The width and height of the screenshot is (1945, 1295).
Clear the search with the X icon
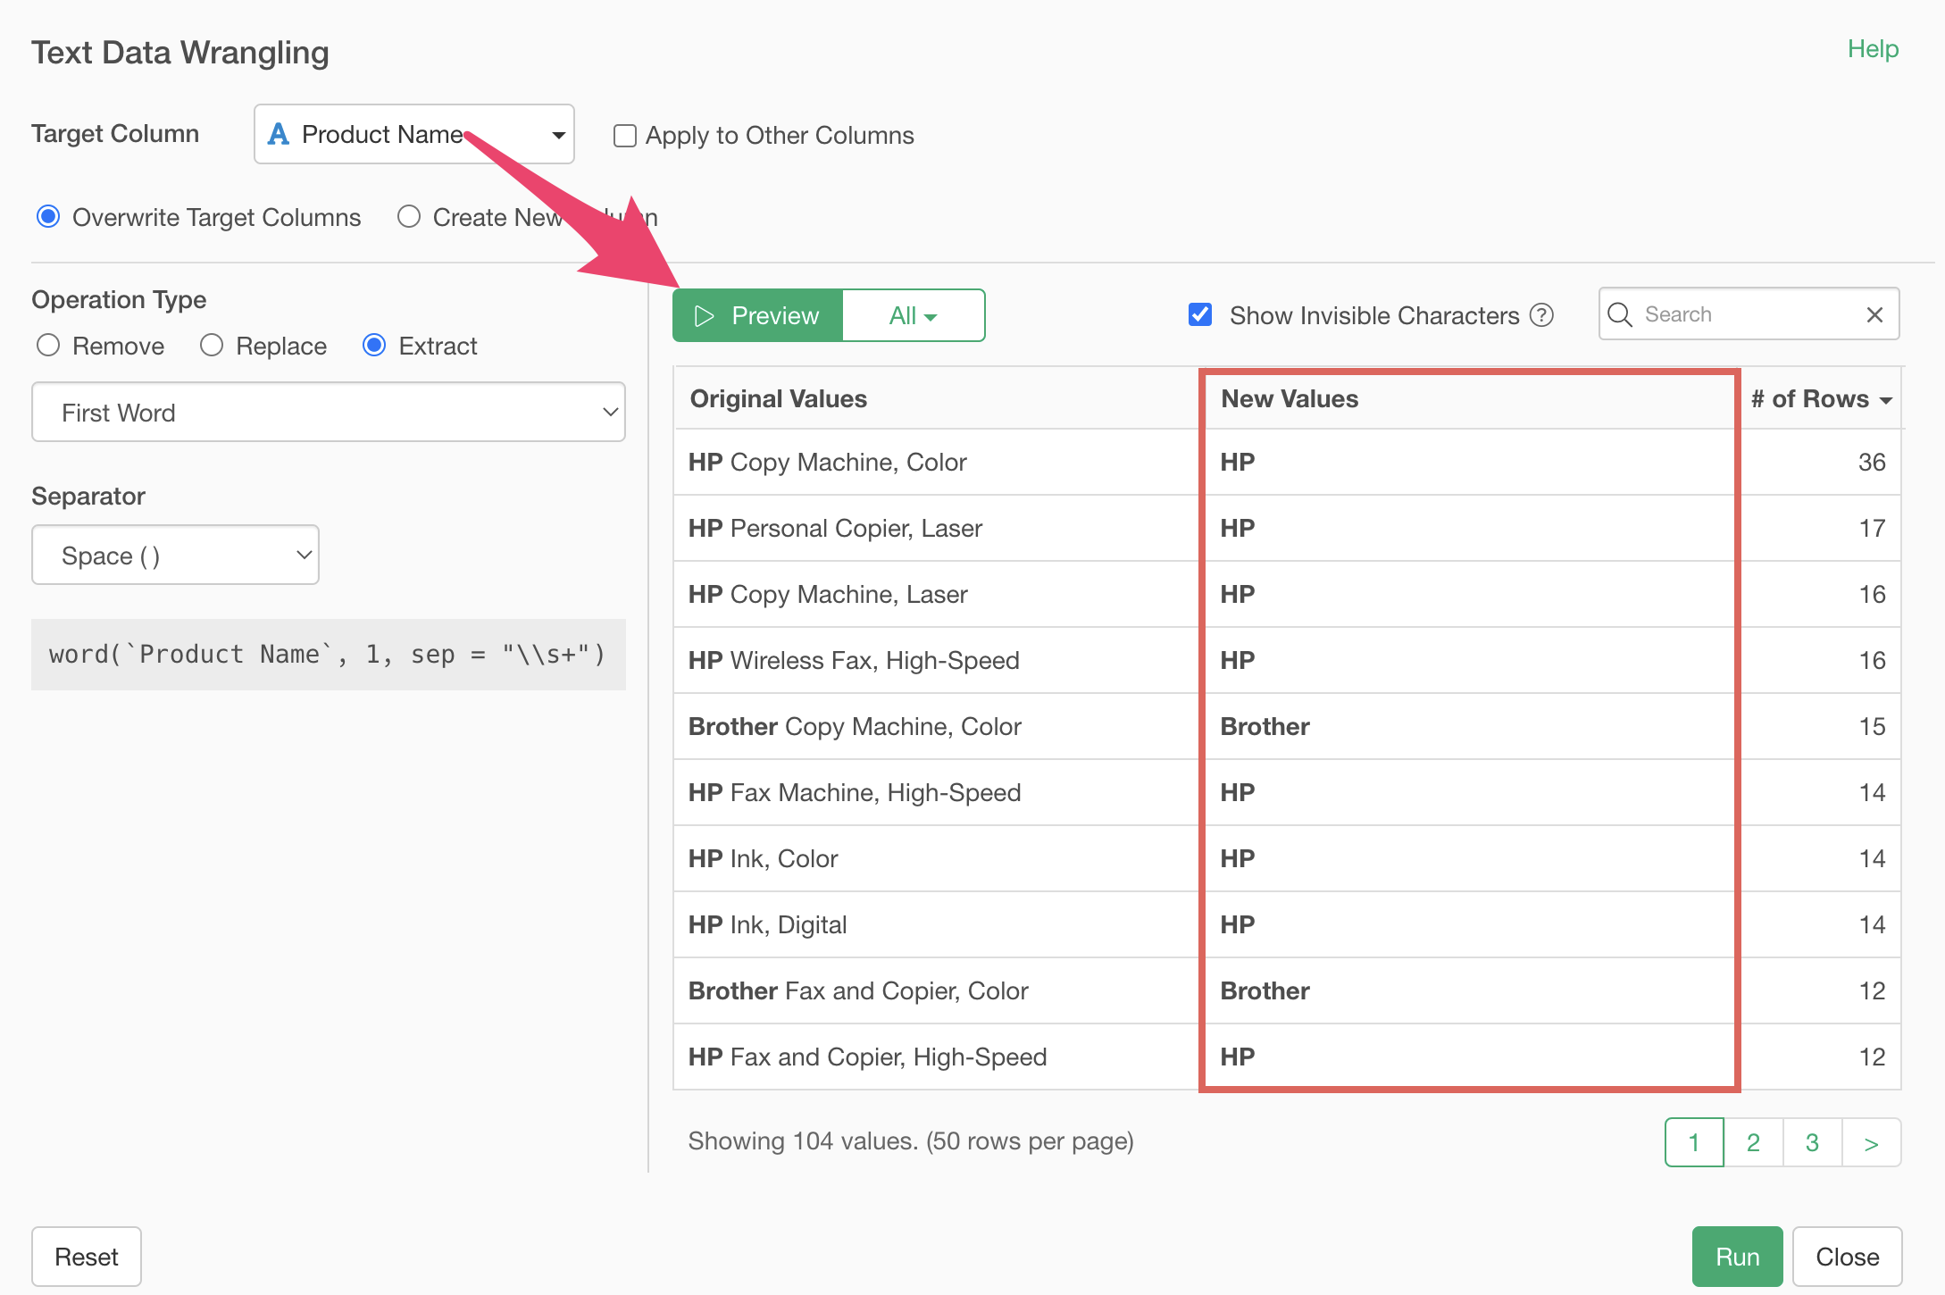point(1874,314)
